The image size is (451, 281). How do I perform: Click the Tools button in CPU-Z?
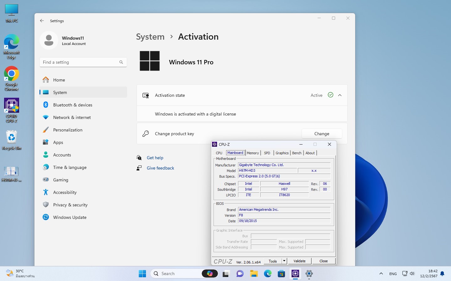(x=273, y=261)
